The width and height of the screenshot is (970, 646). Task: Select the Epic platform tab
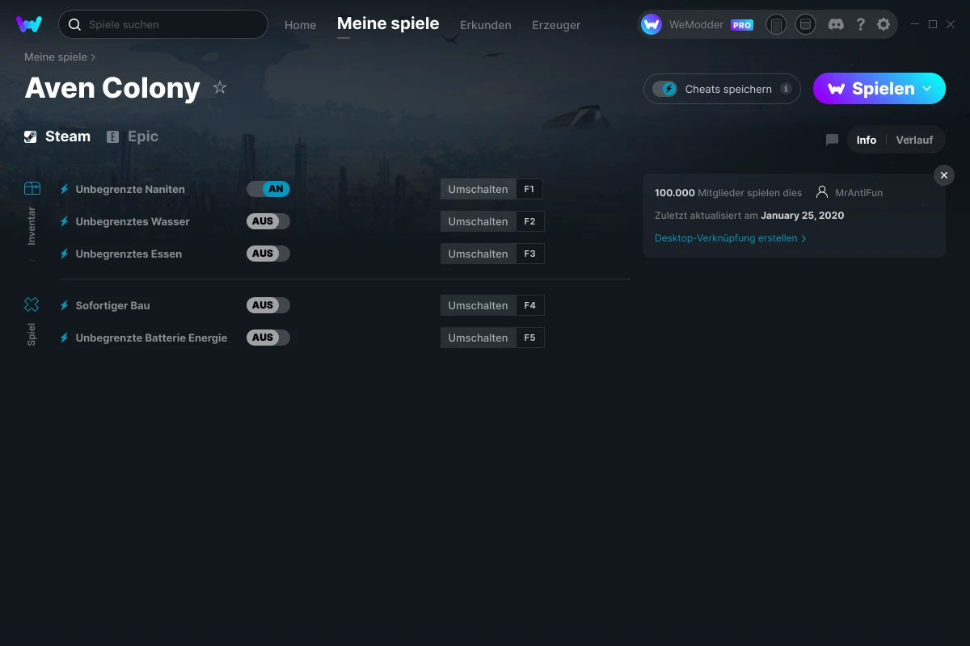tap(133, 136)
